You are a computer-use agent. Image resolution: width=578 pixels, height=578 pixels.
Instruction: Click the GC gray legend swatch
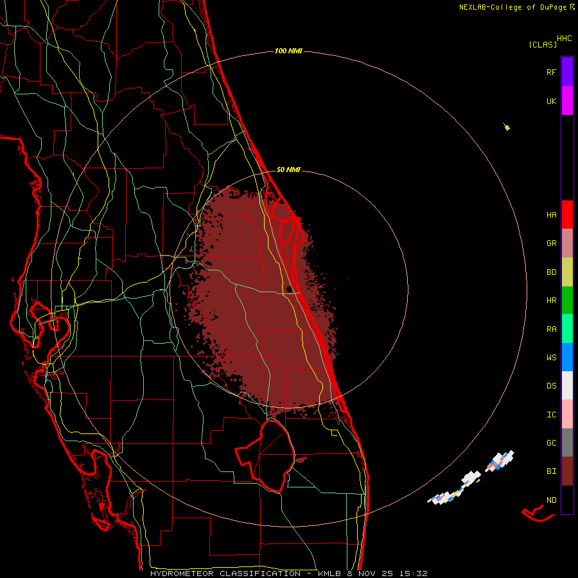point(567,442)
